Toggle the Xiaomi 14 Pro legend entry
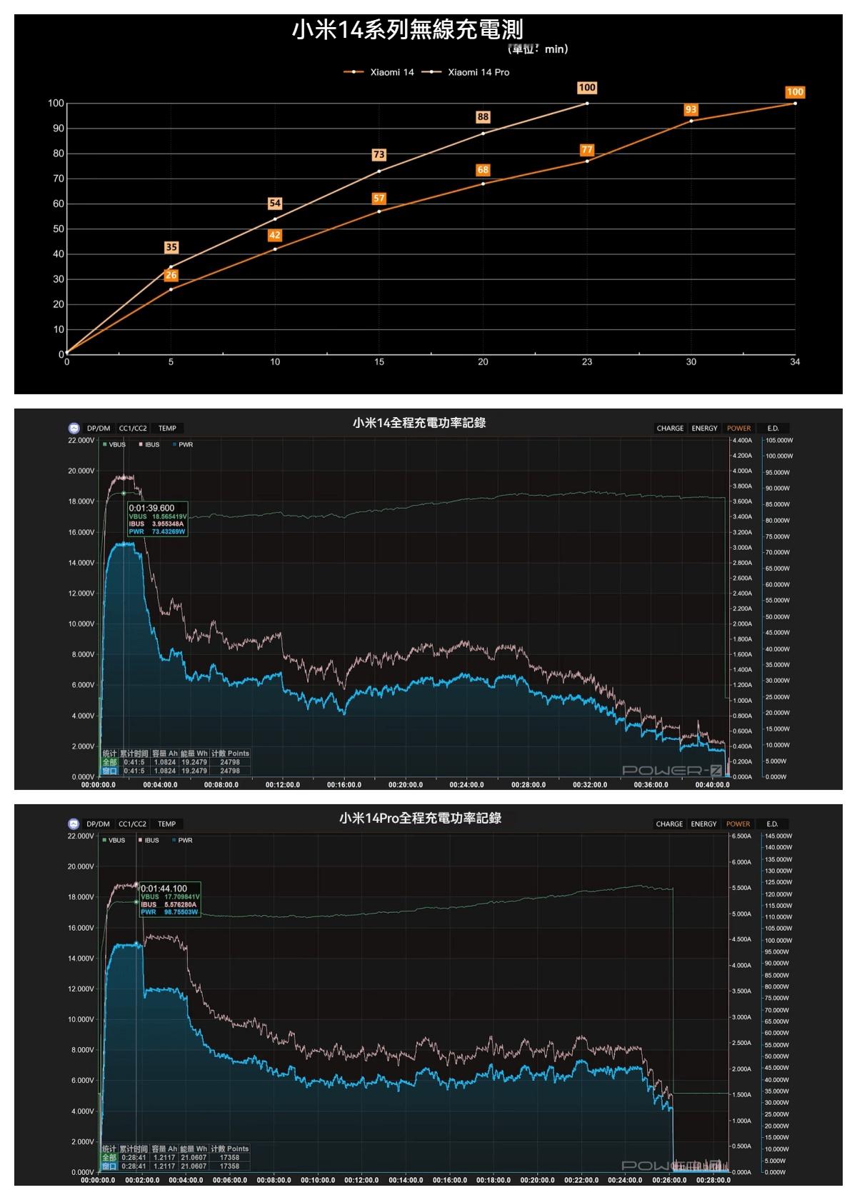 pyautogui.click(x=466, y=72)
